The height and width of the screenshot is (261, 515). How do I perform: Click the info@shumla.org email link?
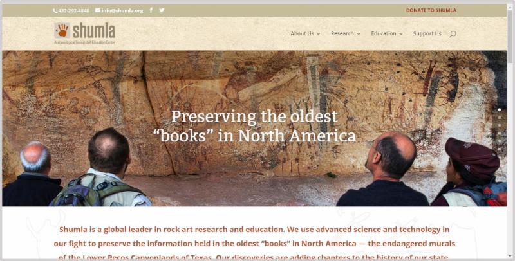click(x=122, y=10)
